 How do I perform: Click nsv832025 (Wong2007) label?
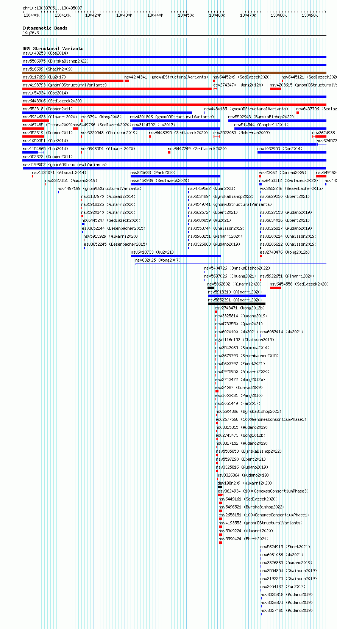tap(158, 260)
